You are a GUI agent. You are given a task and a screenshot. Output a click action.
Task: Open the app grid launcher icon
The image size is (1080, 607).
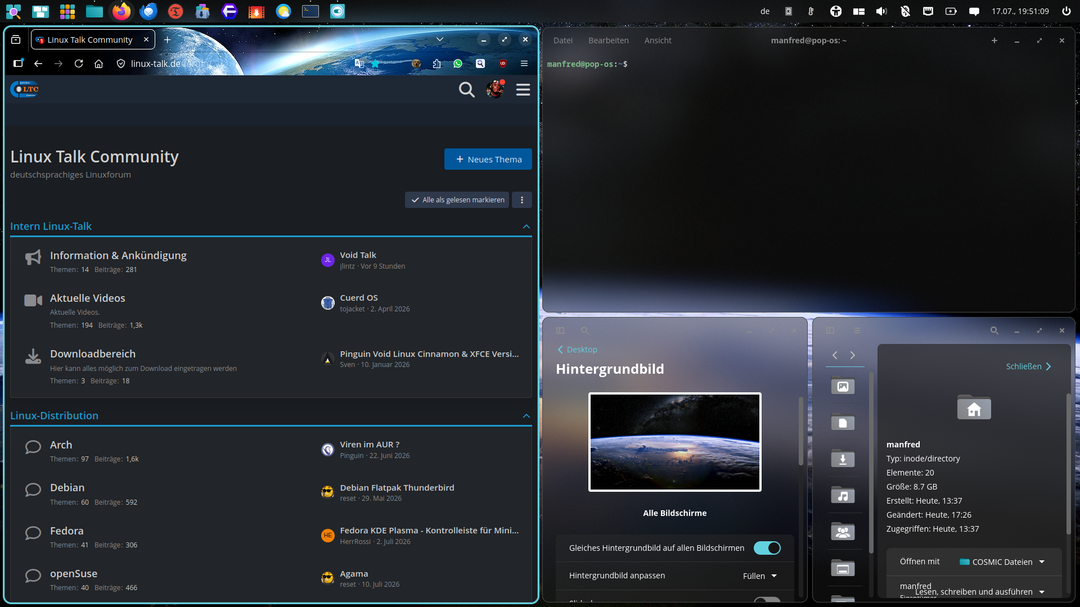click(x=67, y=11)
